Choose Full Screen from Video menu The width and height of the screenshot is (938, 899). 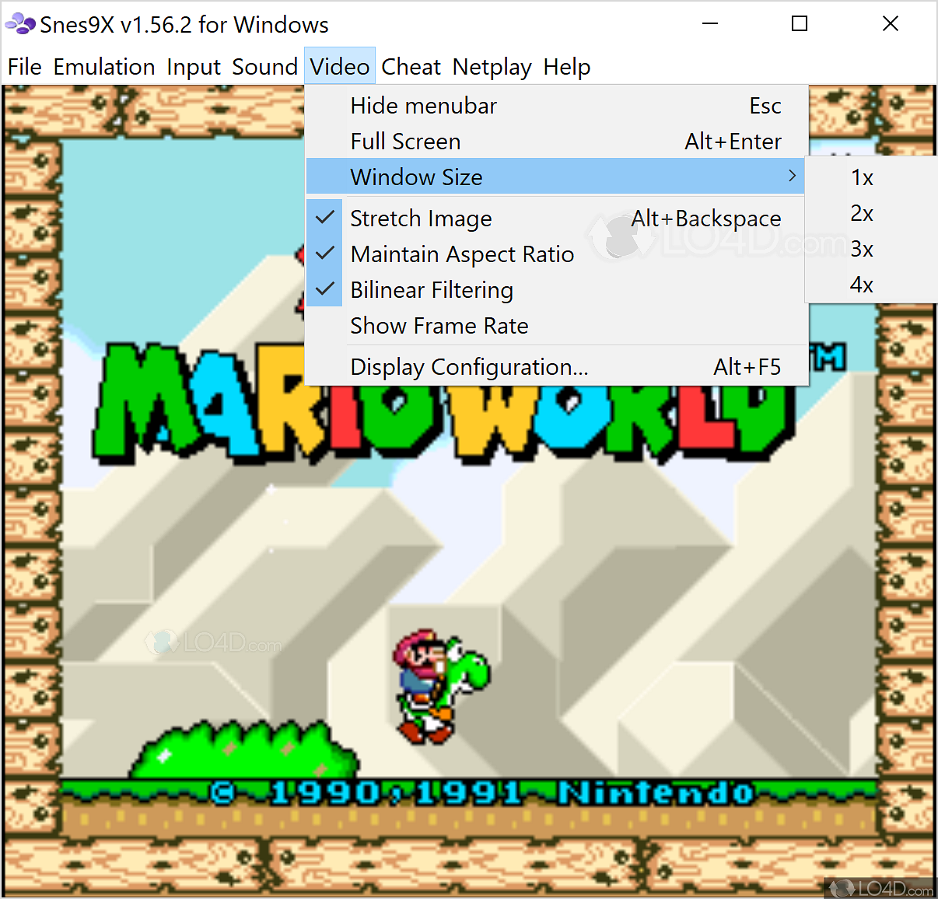[557, 142]
